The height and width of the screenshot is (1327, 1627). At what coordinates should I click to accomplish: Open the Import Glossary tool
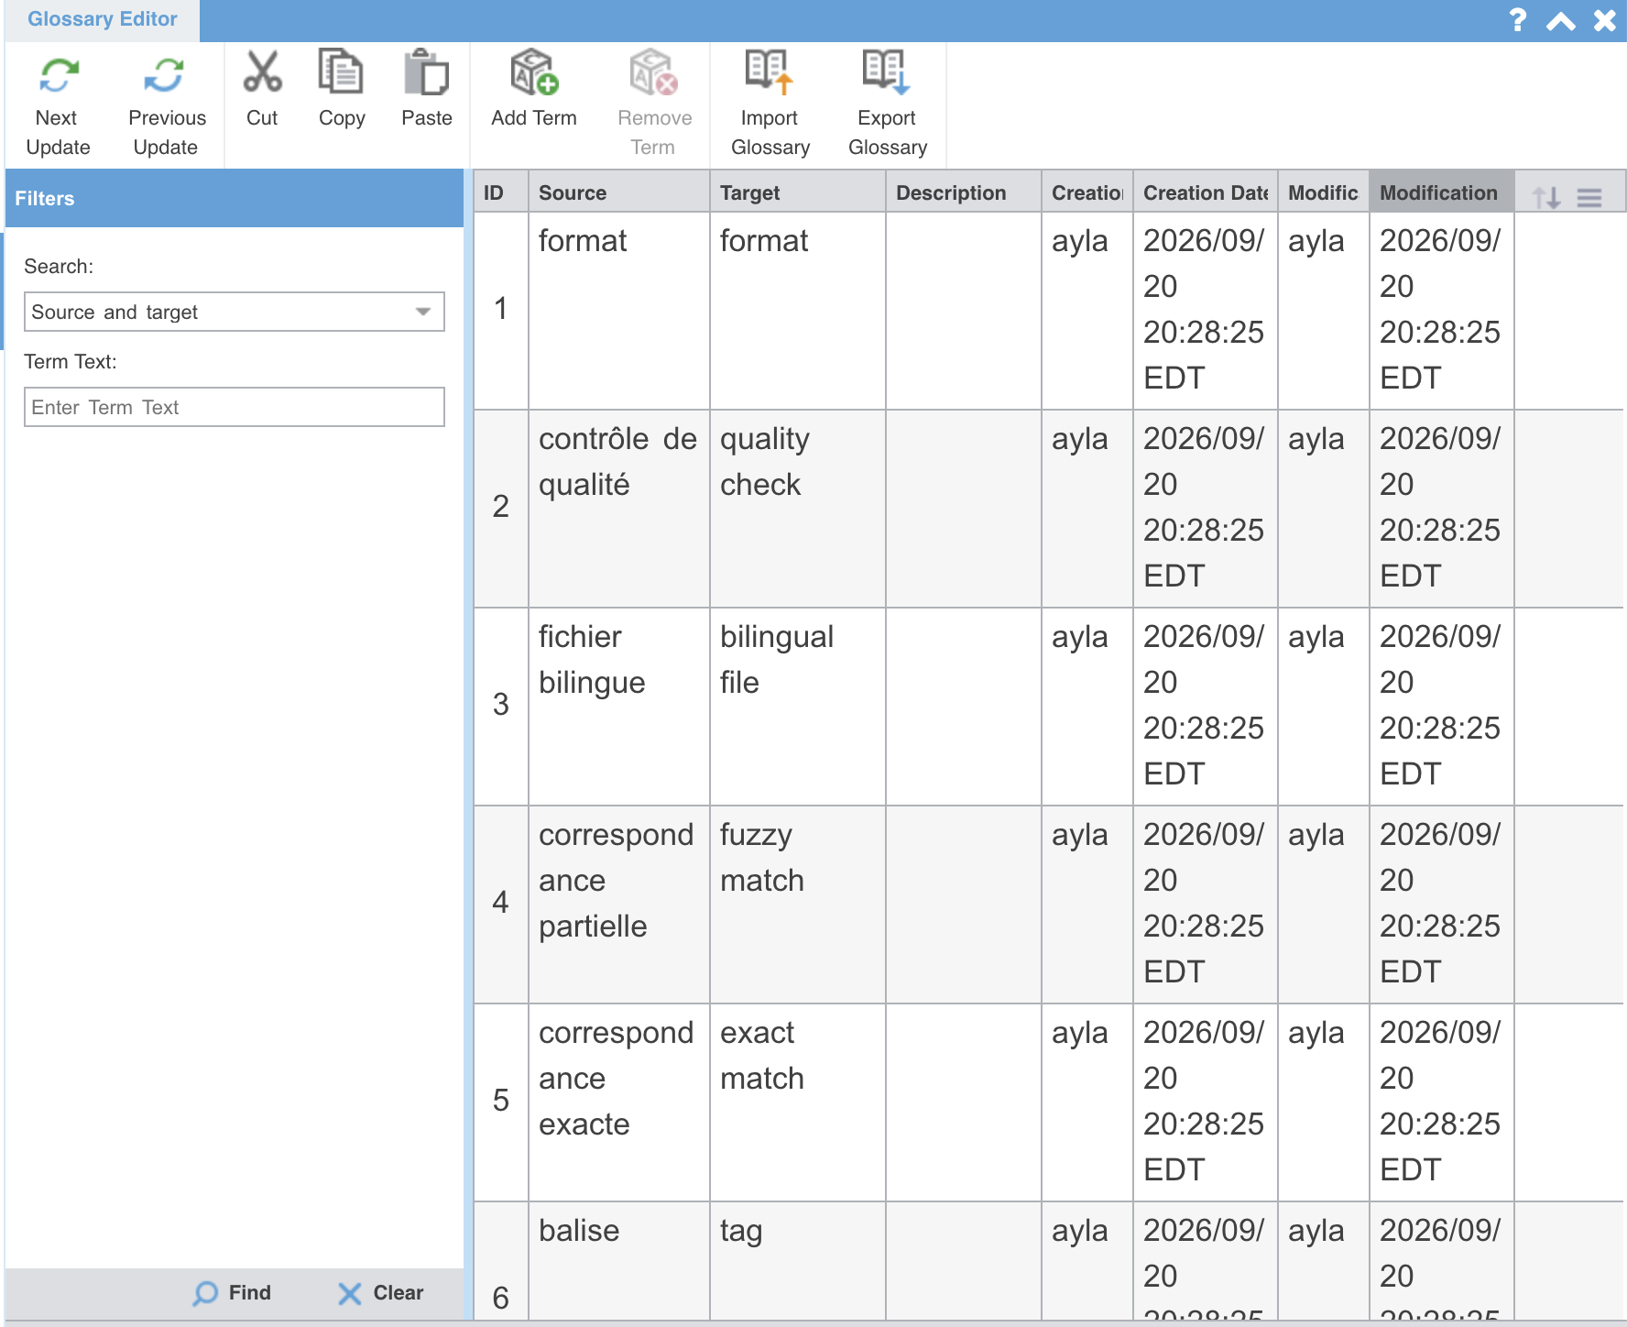[x=770, y=103]
